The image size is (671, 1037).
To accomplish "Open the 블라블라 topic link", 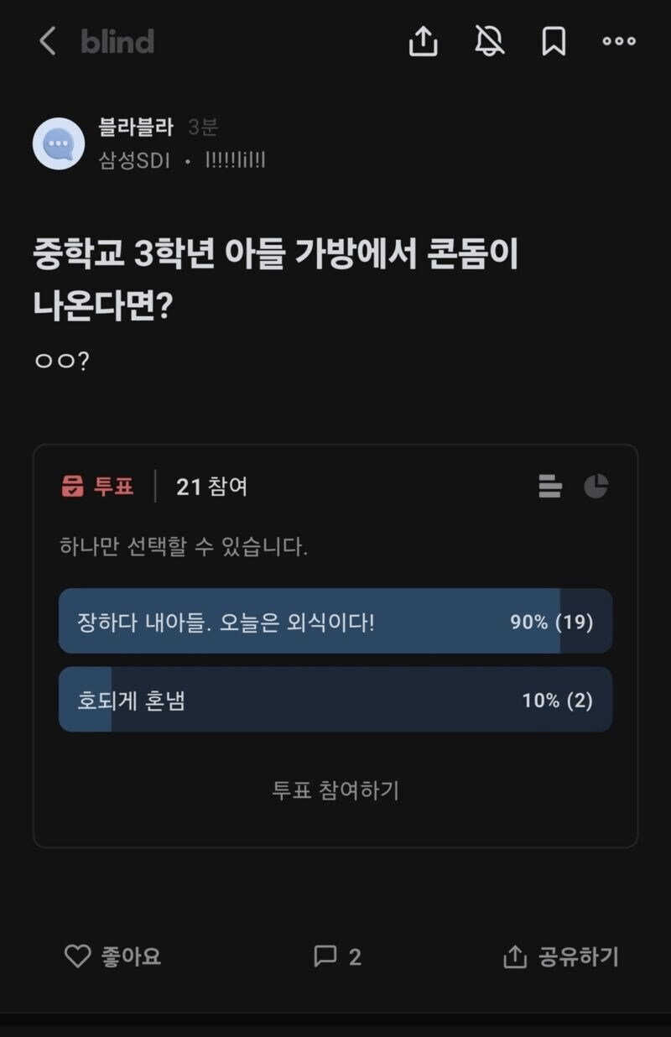I will (x=135, y=128).
